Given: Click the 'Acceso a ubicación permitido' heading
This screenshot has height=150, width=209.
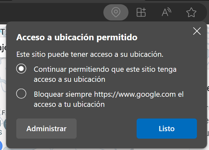Looking at the screenshot, I should coord(77,38).
